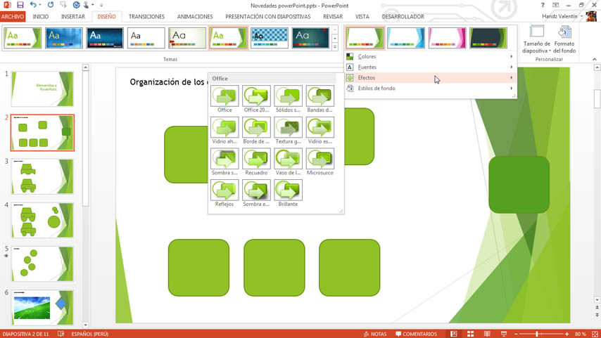Expand the Fuentes submenu
Image resolution: width=601 pixels, height=338 pixels.
click(x=429, y=67)
